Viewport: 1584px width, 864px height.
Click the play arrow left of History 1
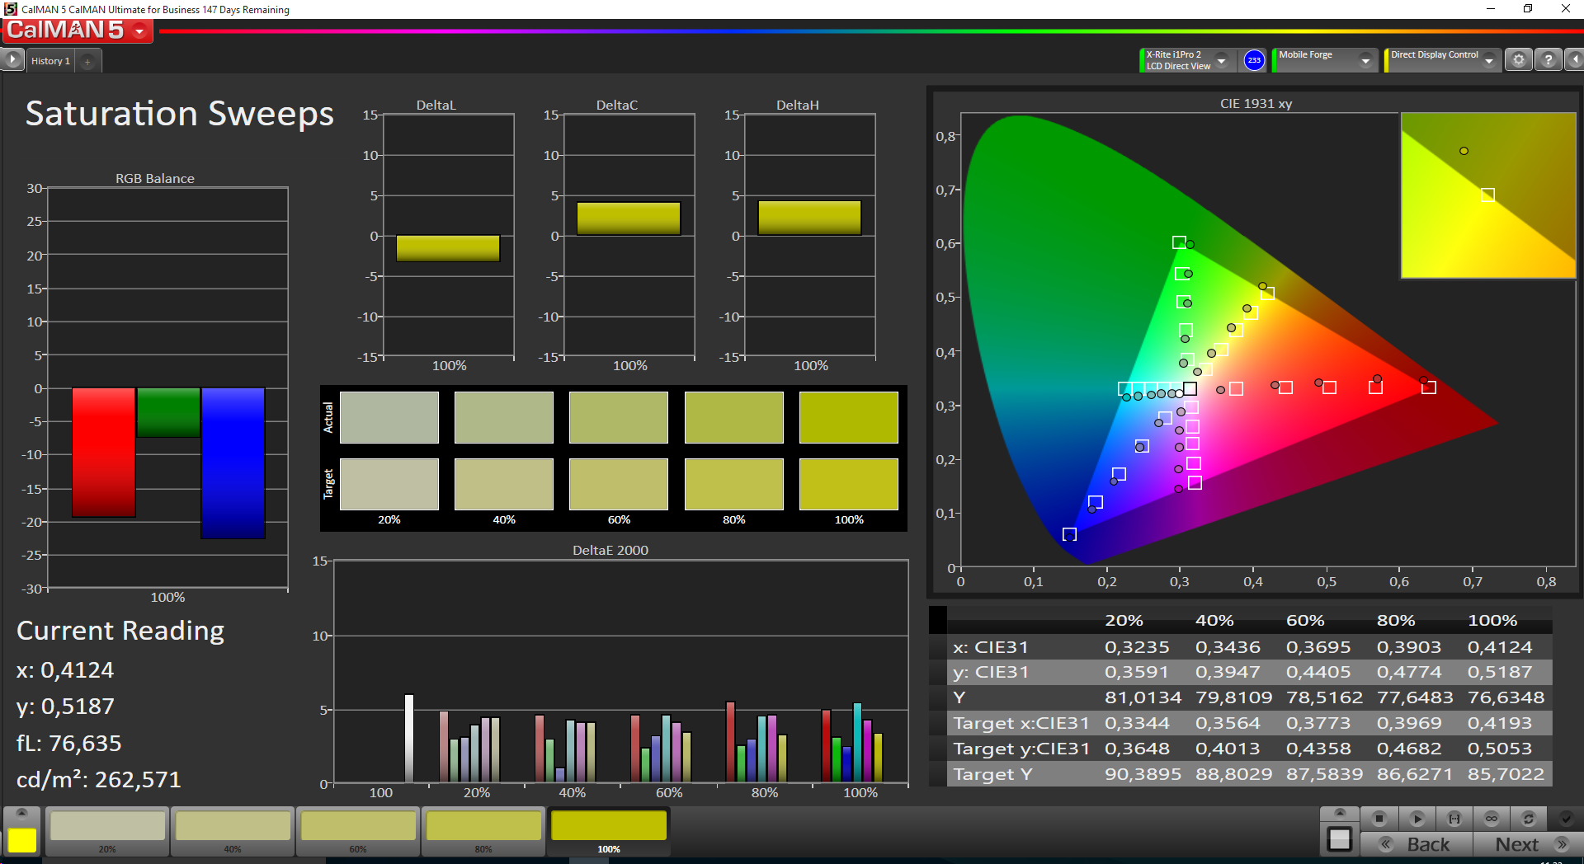tap(12, 60)
